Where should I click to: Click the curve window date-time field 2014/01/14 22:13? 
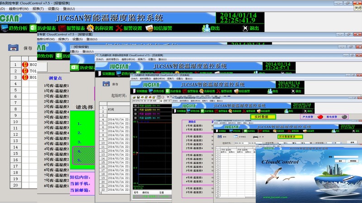(x=145, y=101)
